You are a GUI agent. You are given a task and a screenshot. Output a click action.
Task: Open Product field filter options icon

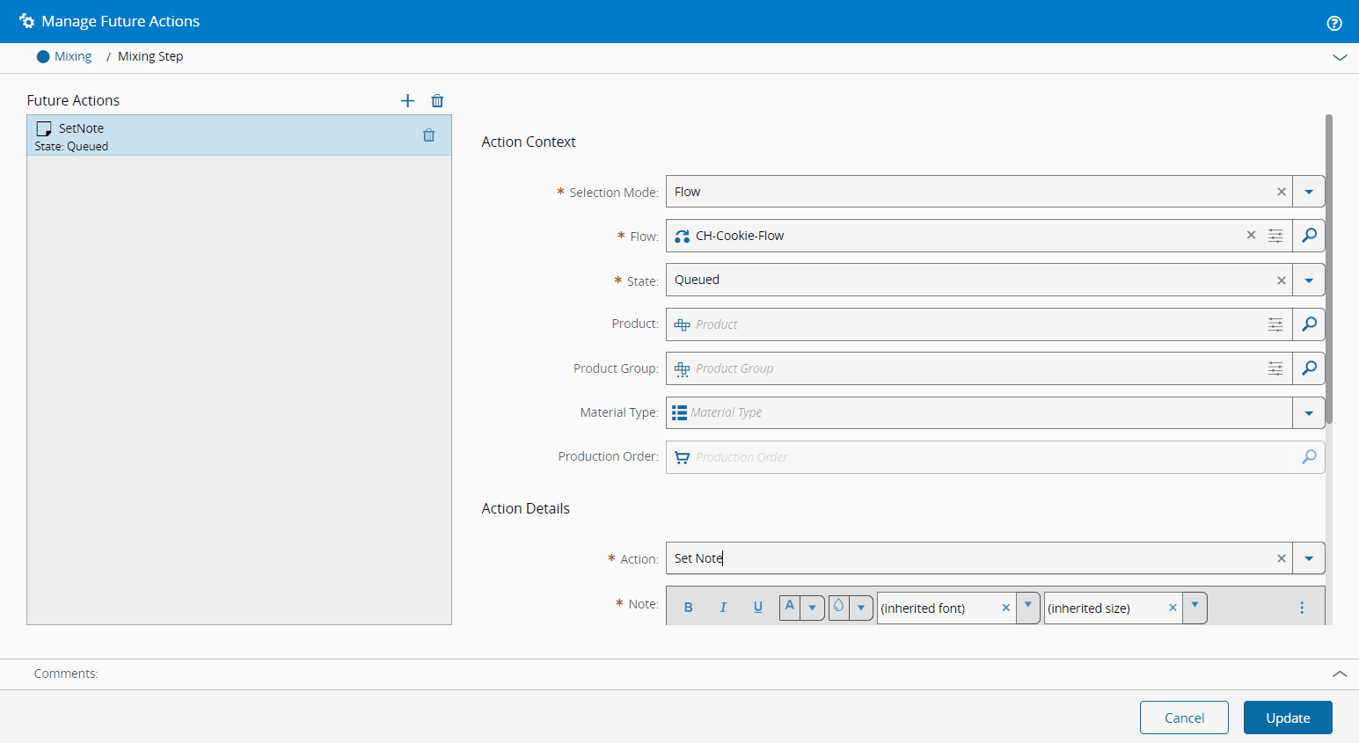(1275, 324)
